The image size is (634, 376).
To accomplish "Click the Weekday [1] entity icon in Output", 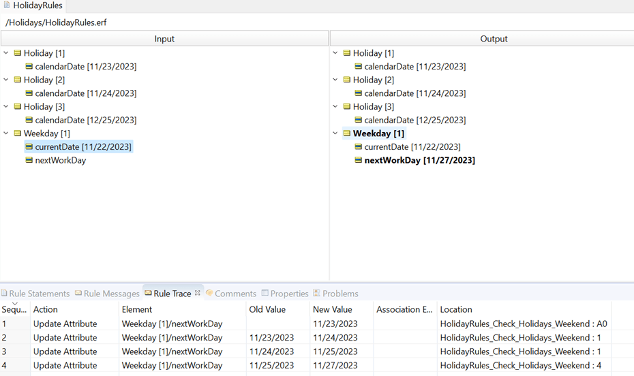I will point(347,134).
